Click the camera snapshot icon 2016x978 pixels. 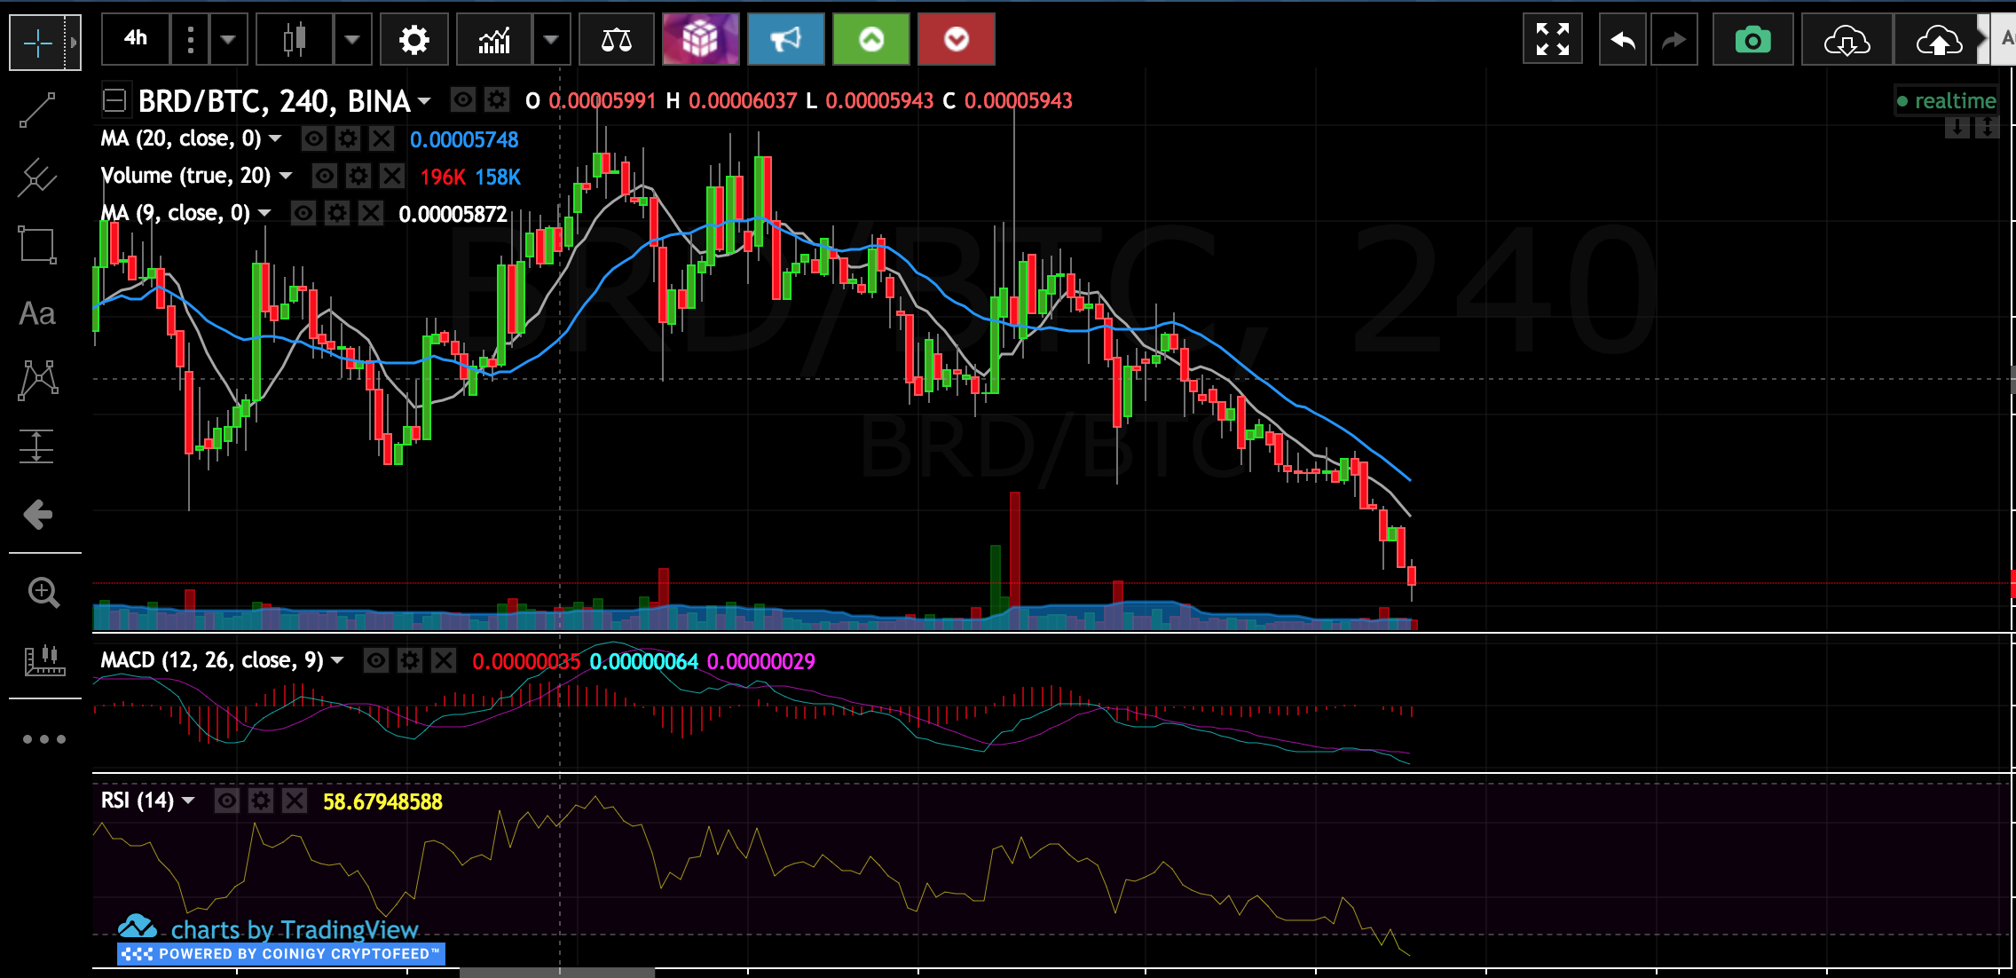(x=1752, y=40)
